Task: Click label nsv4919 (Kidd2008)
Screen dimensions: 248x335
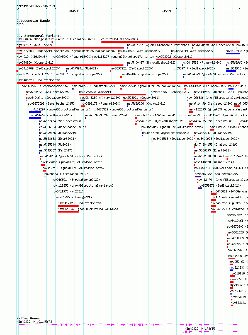Action: tap(31, 57)
